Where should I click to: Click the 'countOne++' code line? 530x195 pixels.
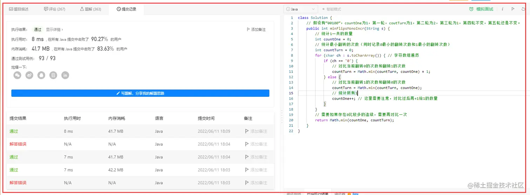pos(385,99)
